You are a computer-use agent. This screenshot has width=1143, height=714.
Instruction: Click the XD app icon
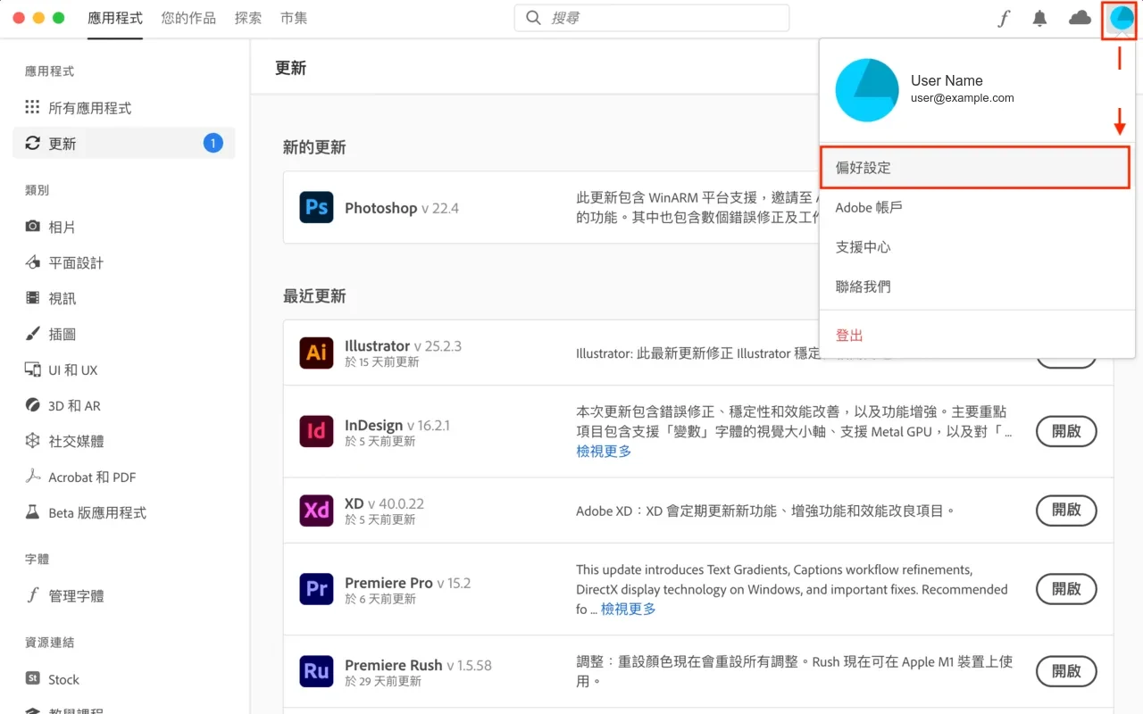pyautogui.click(x=317, y=511)
